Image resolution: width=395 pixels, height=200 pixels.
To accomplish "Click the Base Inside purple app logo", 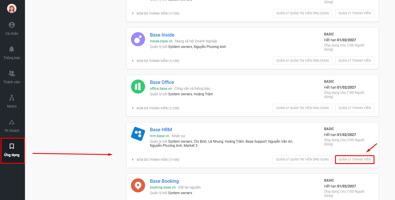I will (x=138, y=39).
